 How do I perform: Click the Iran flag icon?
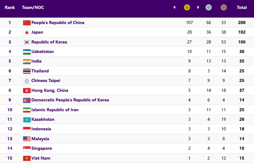pyautogui.click(x=27, y=110)
